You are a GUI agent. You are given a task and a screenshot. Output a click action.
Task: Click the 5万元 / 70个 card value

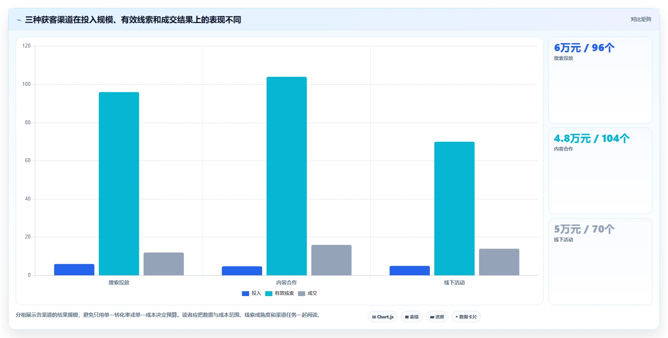coord(584,229)
